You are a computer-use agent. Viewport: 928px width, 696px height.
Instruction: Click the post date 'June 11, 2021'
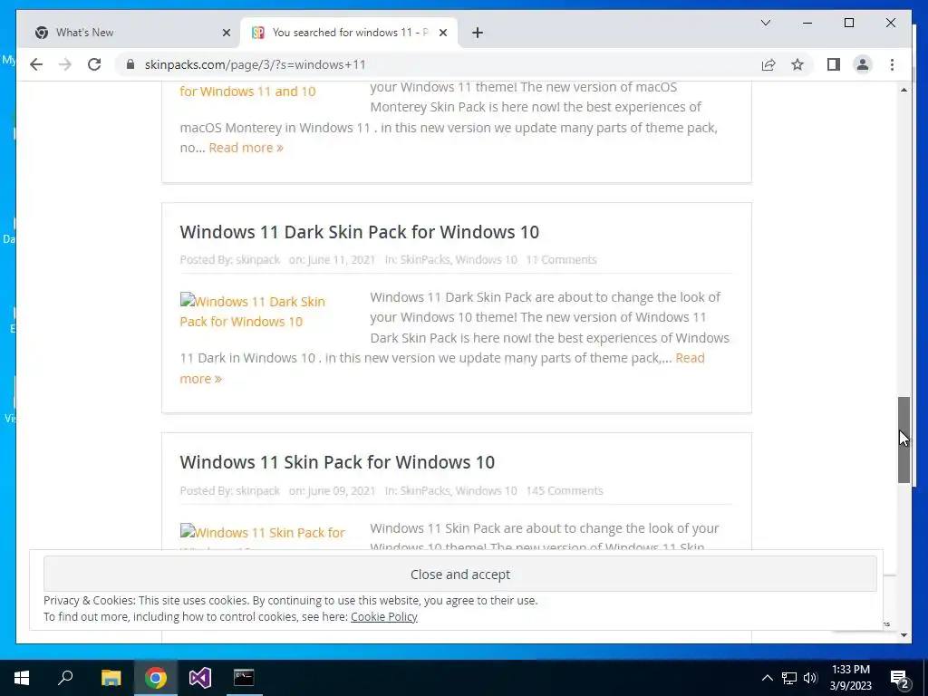(x=342, y=260)
